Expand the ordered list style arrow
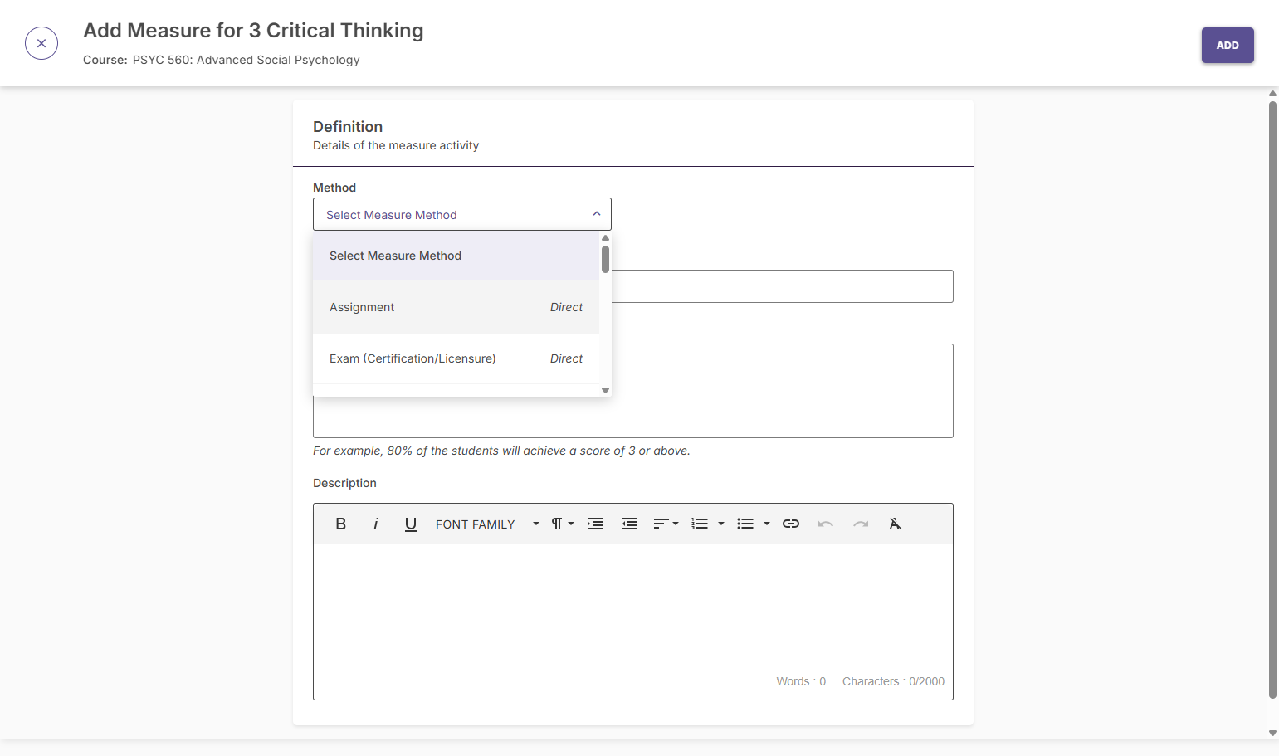The height and width of the screenshot is (756, 1279). pos(721,524)
